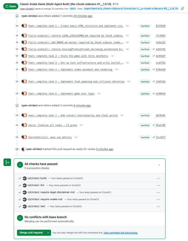Expand ellipsis for add SNAKE.md marker commit
Screen dimensions: 188x241
tap(127, 42)
